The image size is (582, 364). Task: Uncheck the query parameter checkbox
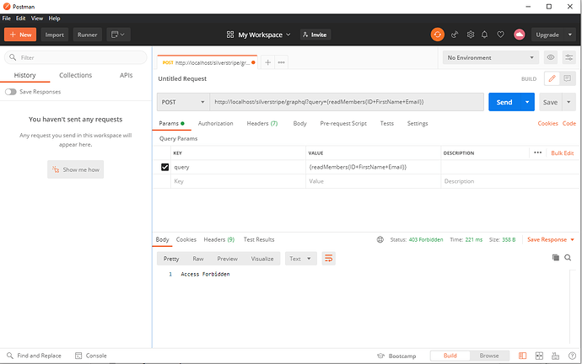164,168
